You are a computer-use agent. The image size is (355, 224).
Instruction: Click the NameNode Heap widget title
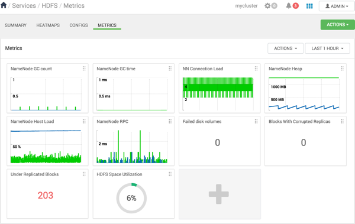(x=285, y=69)
